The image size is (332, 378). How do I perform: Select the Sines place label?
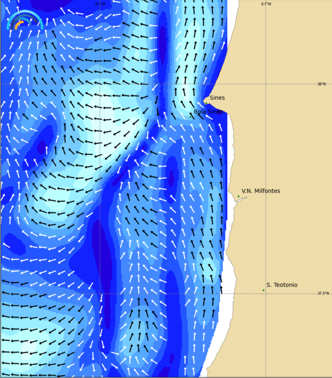(217, 98)
